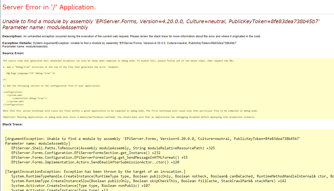Click the closing </system.web> tag line
Screen dimensions: 334x191
click(x=16, y=101)
